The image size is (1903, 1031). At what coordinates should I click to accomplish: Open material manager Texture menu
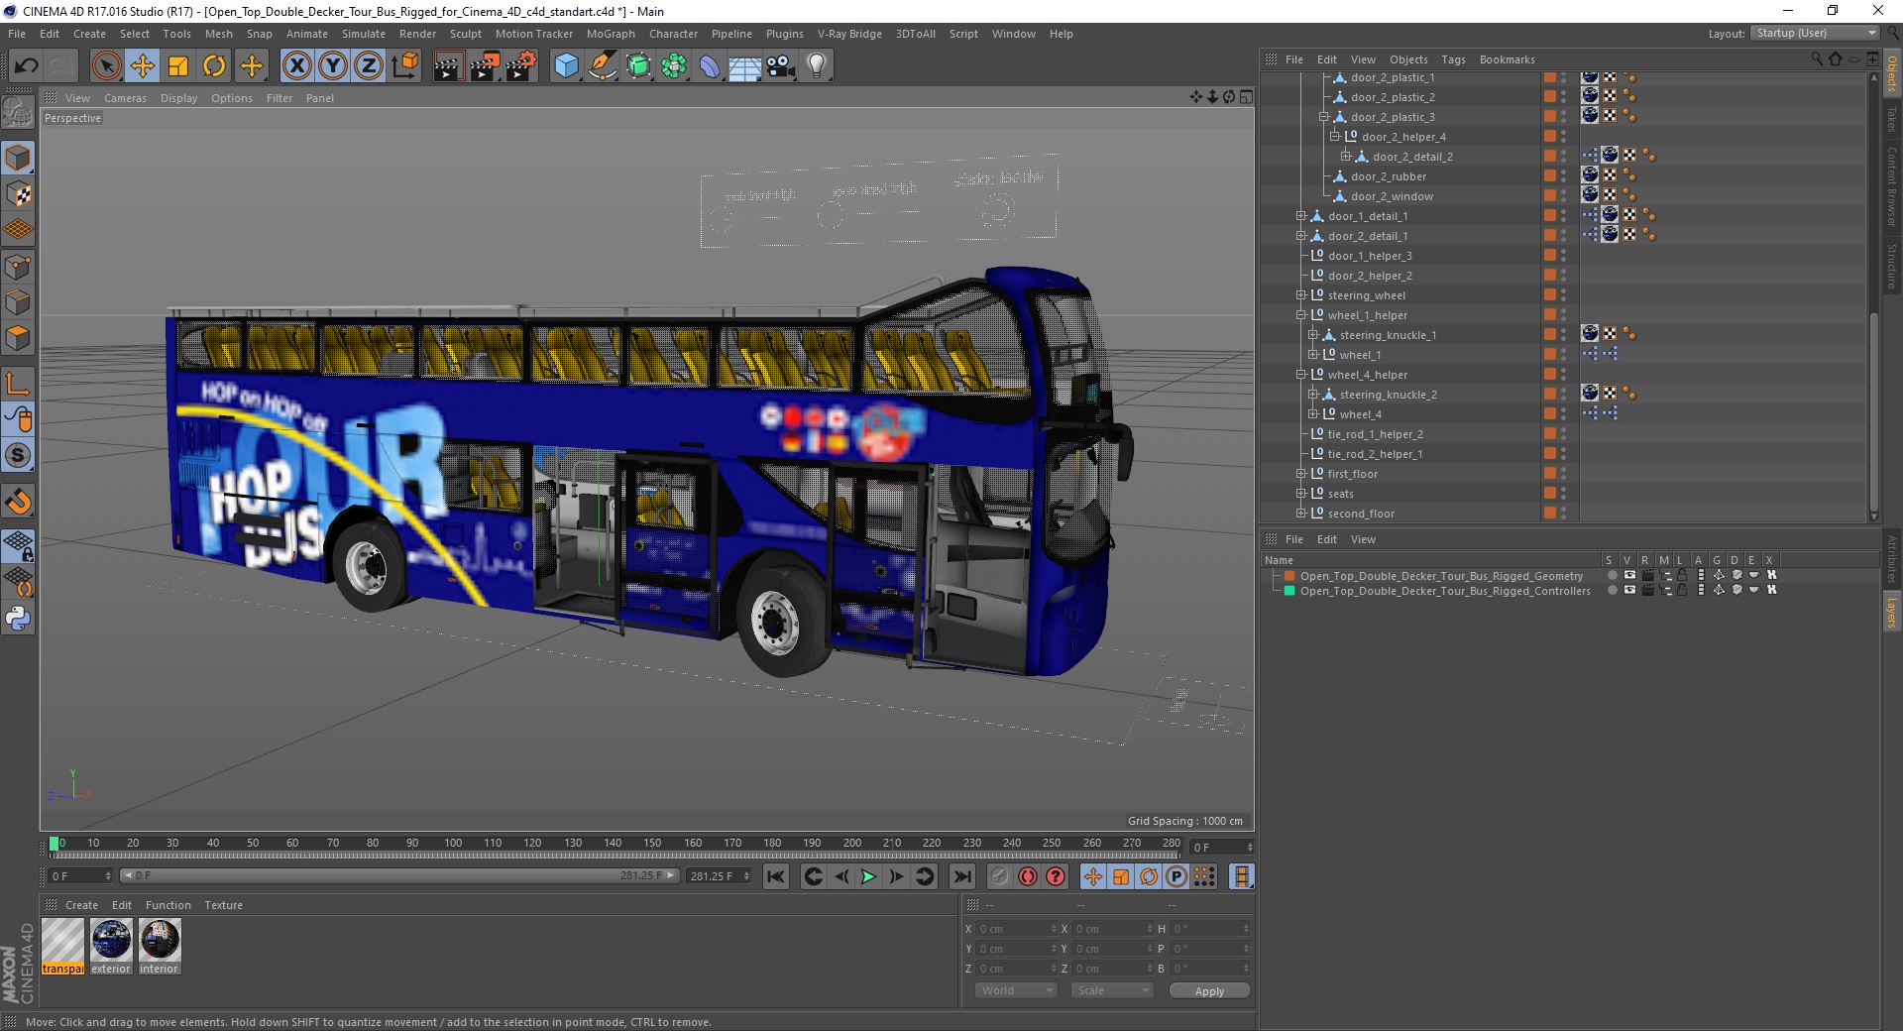(x=223, y=905)
